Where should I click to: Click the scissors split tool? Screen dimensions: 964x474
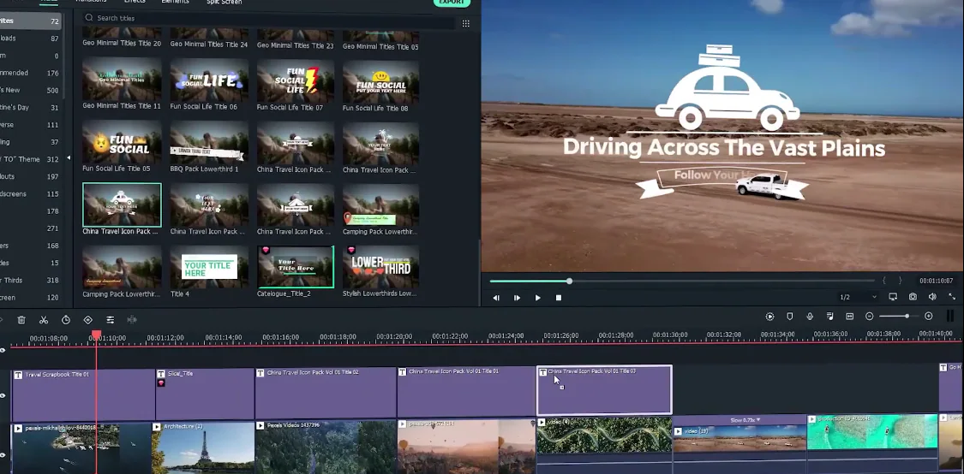pyautogui.click(x=44, y=320)
